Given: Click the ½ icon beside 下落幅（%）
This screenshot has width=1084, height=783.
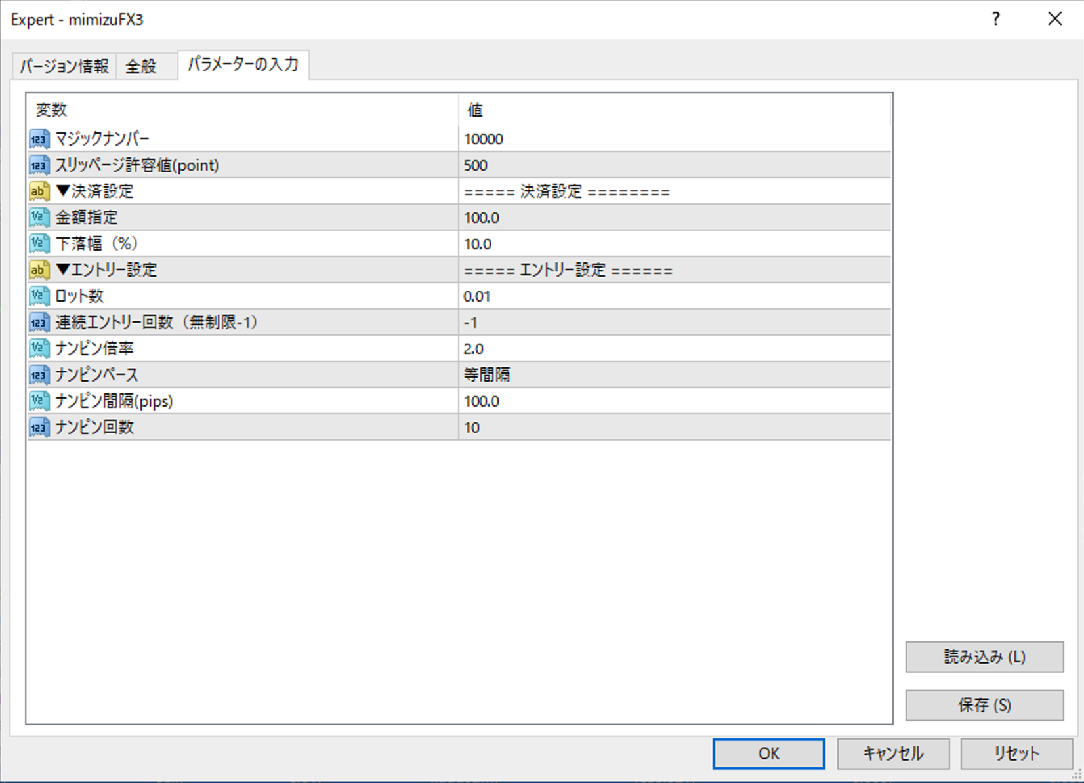Looking at the screenshot, I should (x=39, y=243).
